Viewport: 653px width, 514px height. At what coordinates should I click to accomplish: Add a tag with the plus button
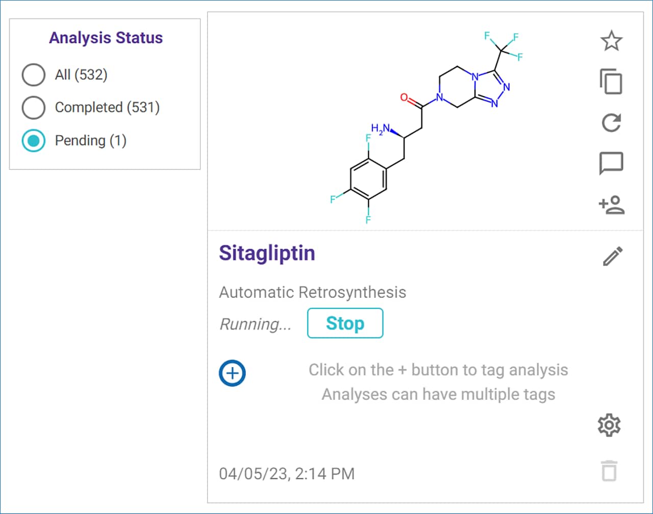point(232,373)
